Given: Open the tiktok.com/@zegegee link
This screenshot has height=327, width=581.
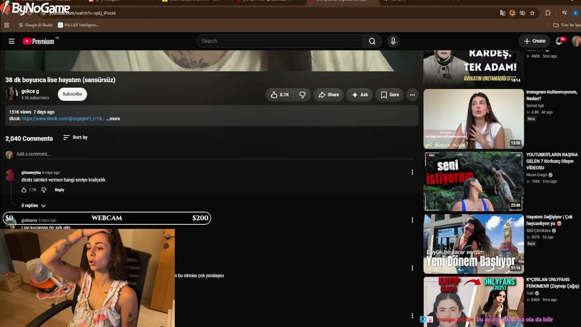Looking at the screenshot, I should point(63,119).
